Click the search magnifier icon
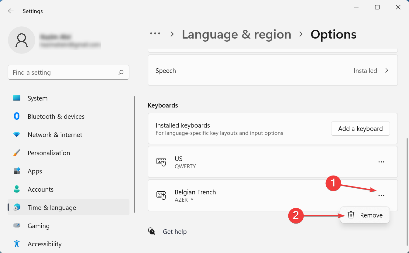409x253 pixels. click(x=121, y=73)
